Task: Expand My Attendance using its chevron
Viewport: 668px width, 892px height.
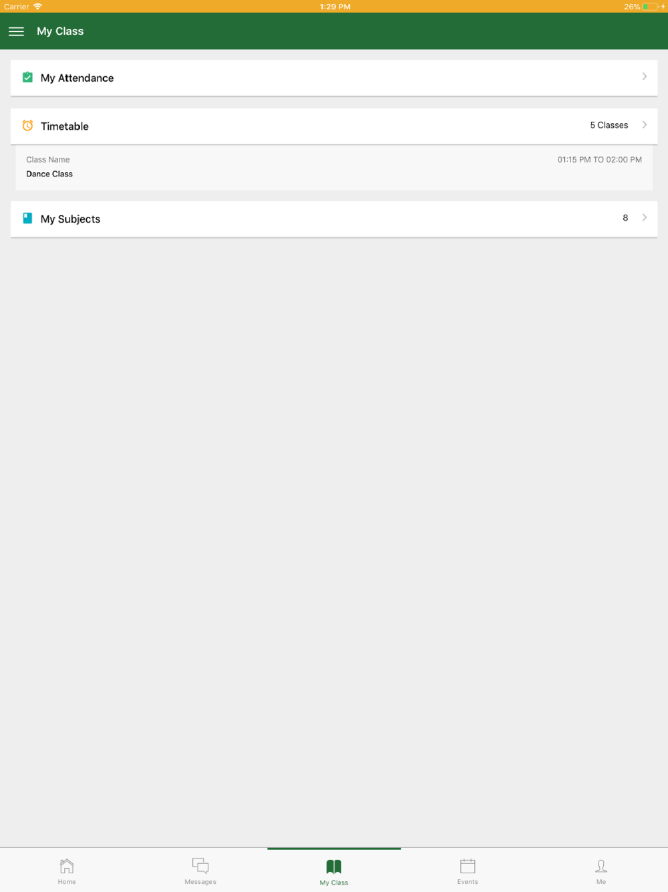Action: click(645, 77)
